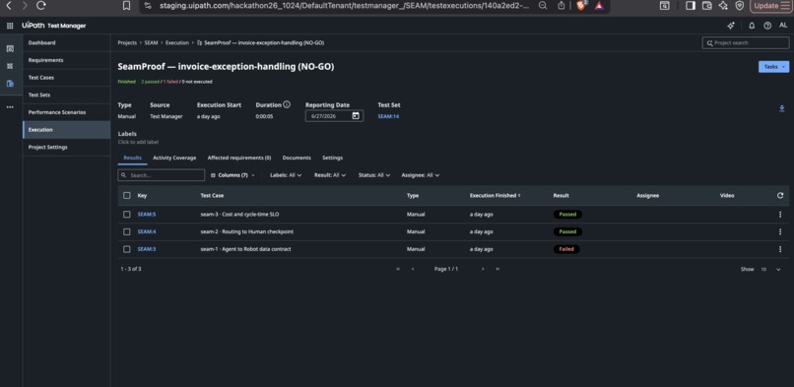This screenshot has width=794, height=387.
Task: Switch to the Documents tab
Action: [297, 158]
